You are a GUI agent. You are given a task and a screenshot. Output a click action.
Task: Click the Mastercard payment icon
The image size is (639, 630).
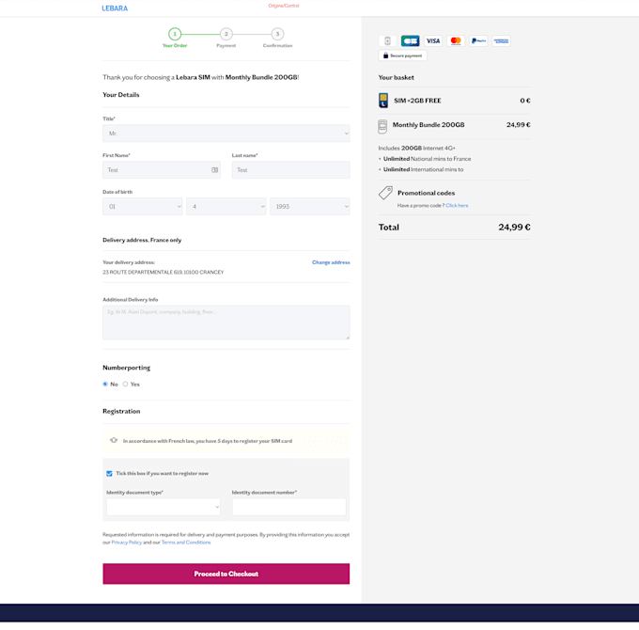click(x=456, y=40)
